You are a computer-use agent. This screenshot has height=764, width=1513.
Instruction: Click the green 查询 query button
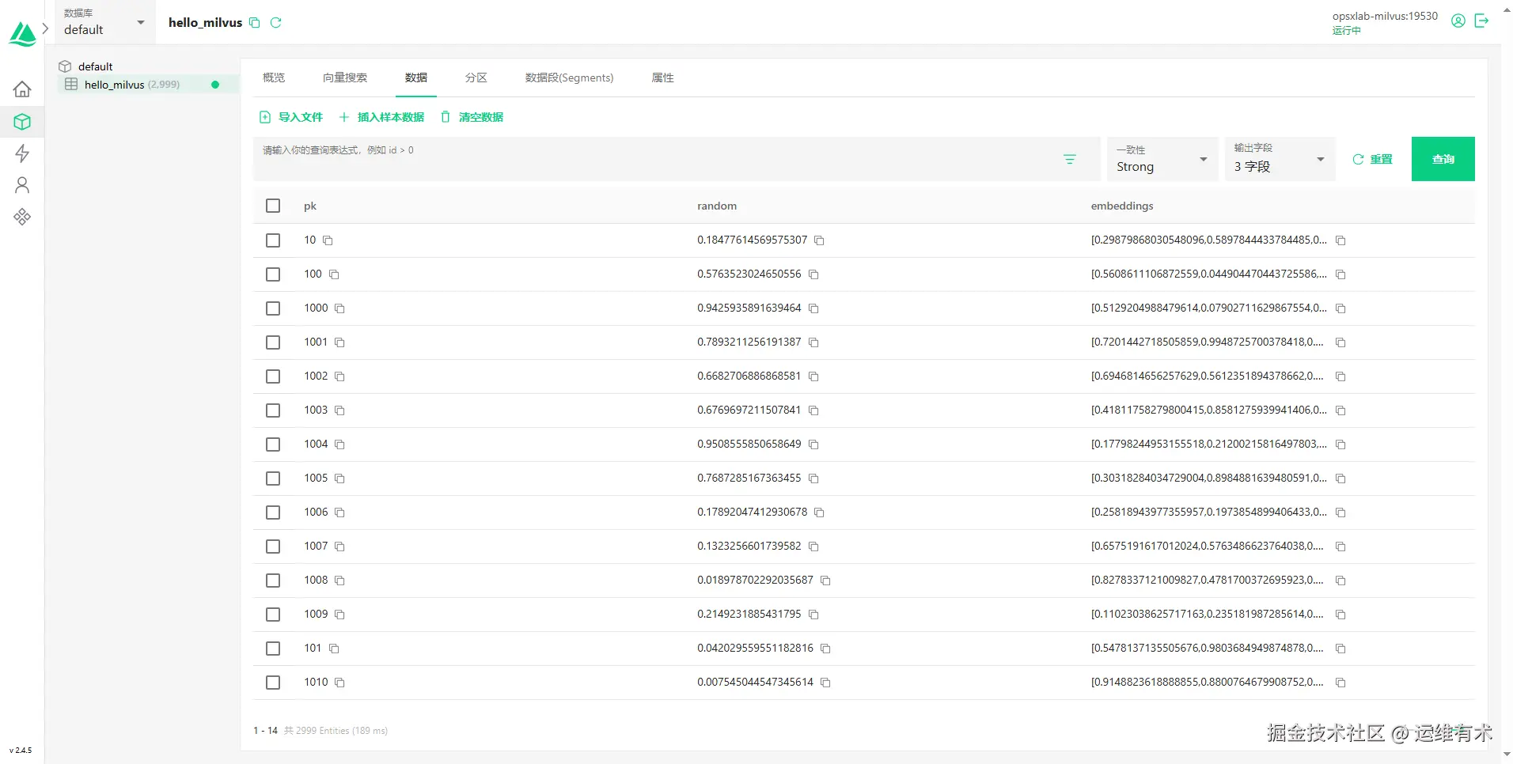(x=1442, y=159)
